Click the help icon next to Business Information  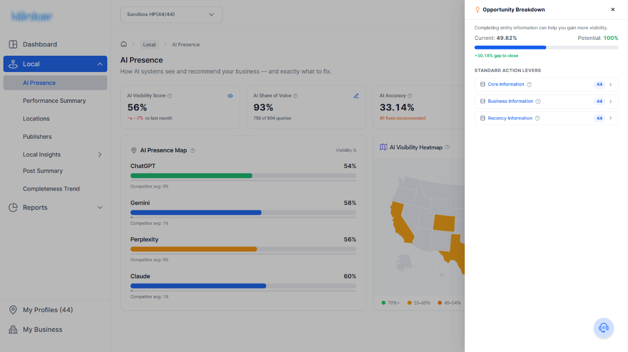click(x=538, y=101)
